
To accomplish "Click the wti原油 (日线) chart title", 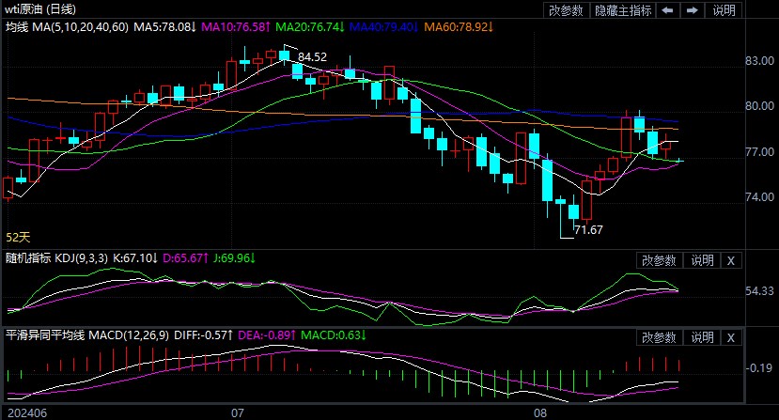I will [x=44, y=9].
